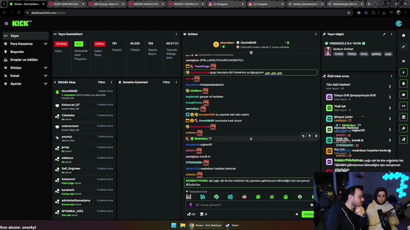Open Başarılar sidebar item
Screen dimensions: 410x230
(x=25, y=52)
